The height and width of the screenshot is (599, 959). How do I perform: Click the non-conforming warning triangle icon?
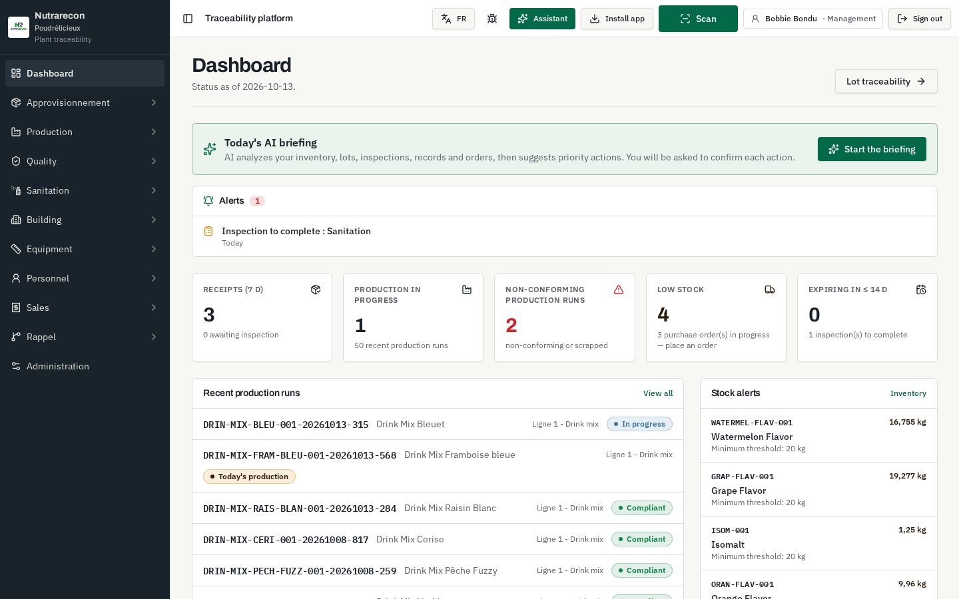tap(619, 290)
